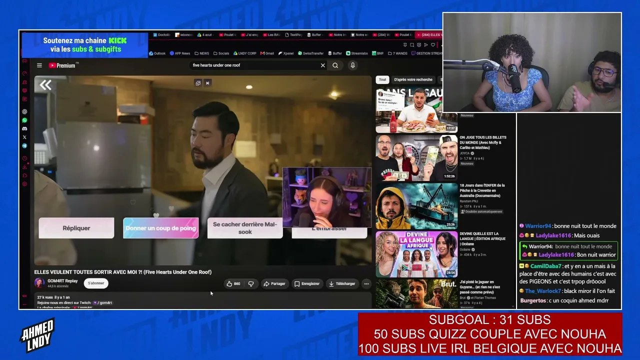Open downloads panel in browser sidebar
The width and height of the screenshot is (640, 360).
(x=24, y=167)
